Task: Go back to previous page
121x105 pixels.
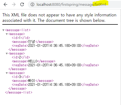Action: point(5,4)
